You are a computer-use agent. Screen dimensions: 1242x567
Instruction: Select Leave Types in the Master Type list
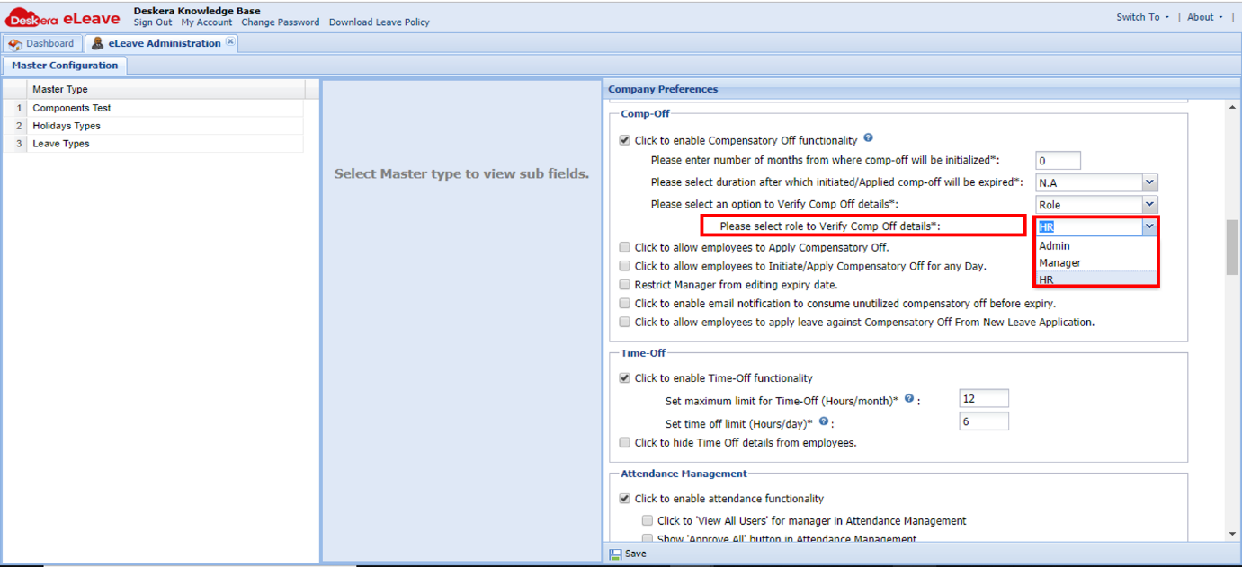[60, 143]
